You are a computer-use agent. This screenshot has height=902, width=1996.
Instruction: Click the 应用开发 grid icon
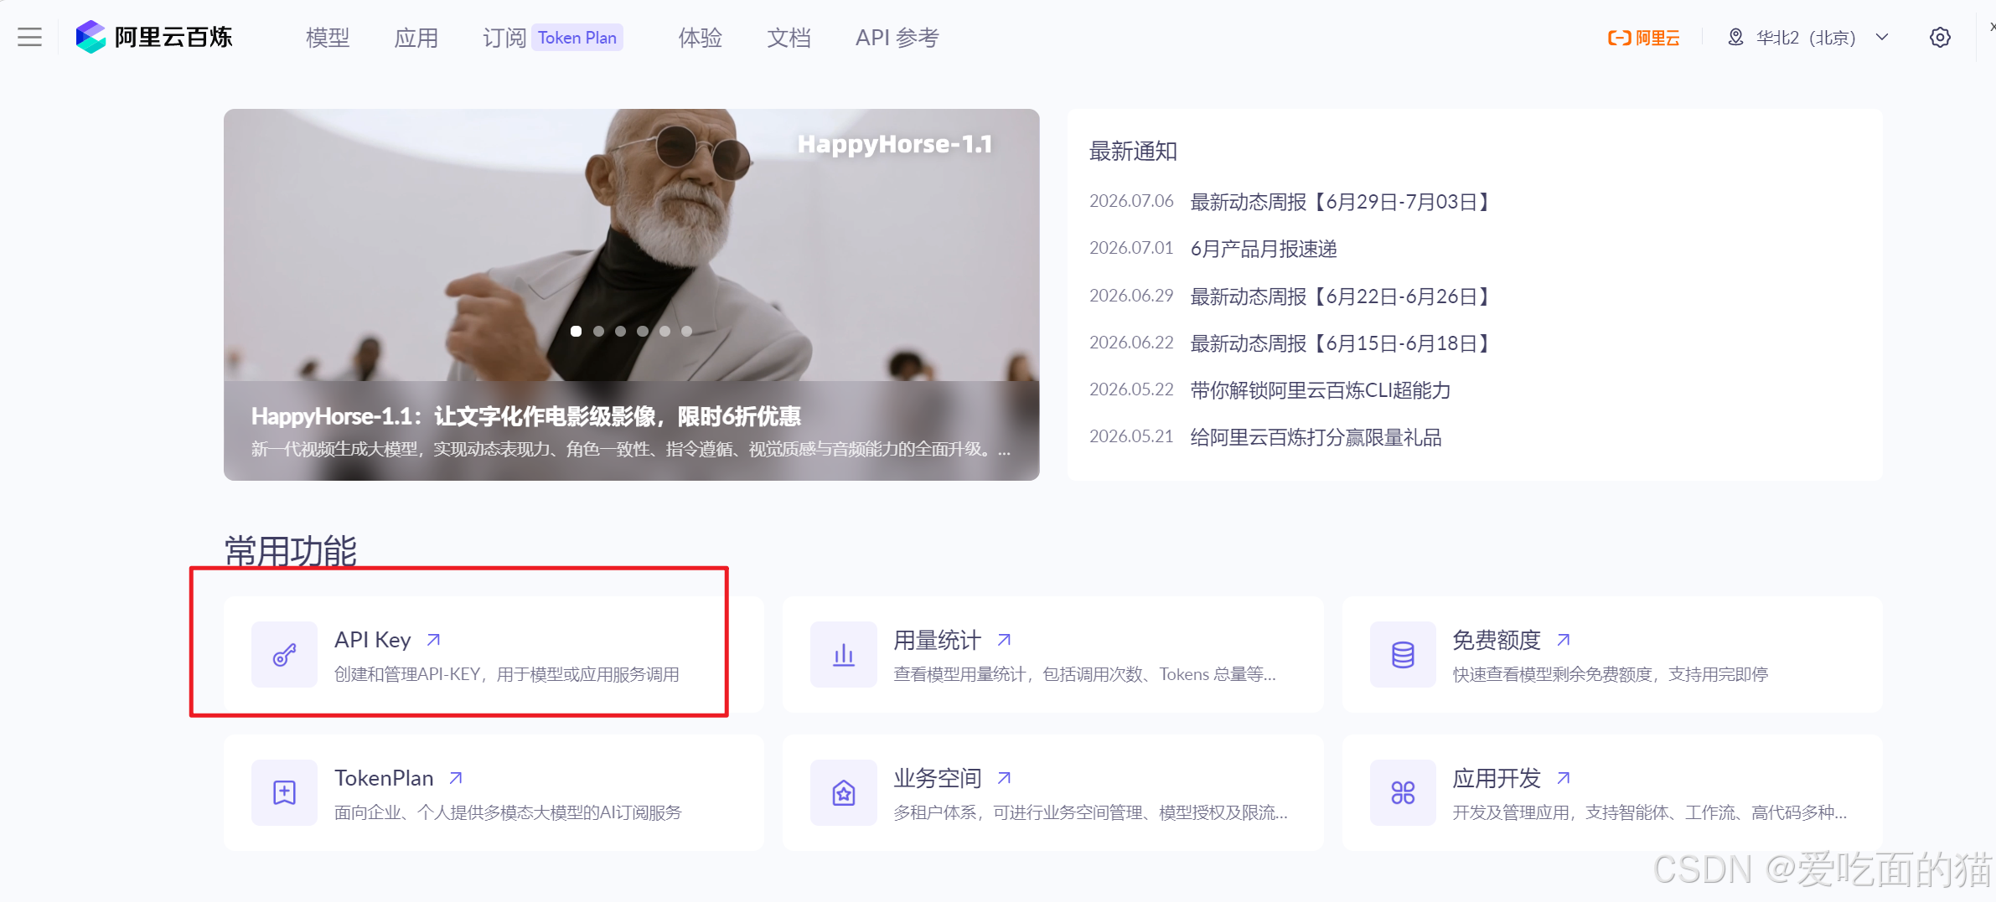click(x=1403, y=792)
